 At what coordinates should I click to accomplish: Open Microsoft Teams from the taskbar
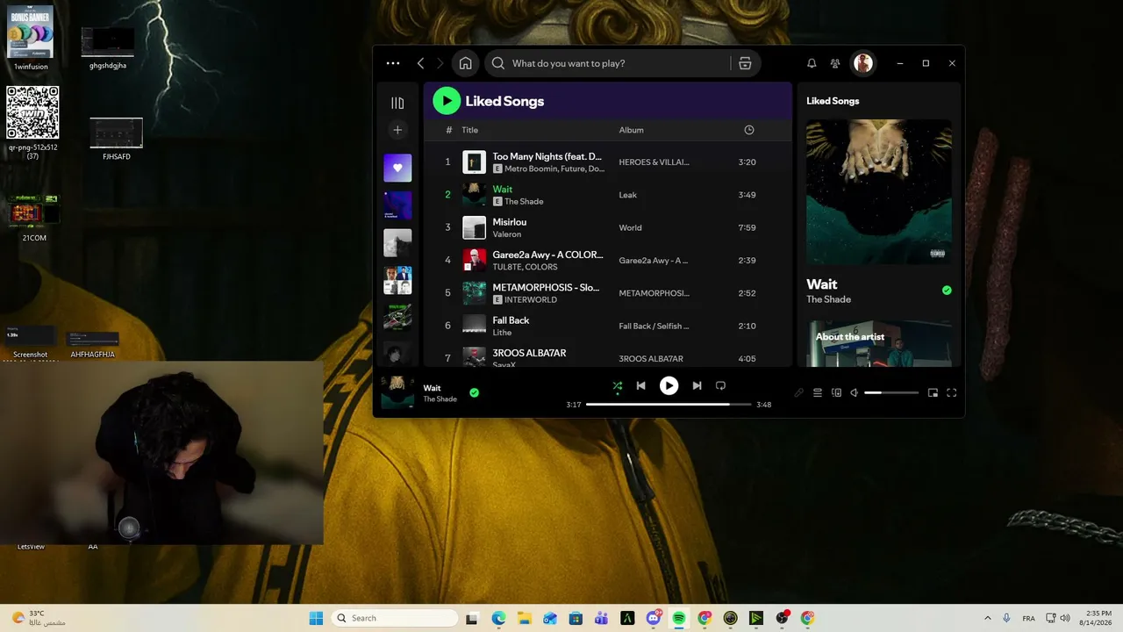pos(602,618)
